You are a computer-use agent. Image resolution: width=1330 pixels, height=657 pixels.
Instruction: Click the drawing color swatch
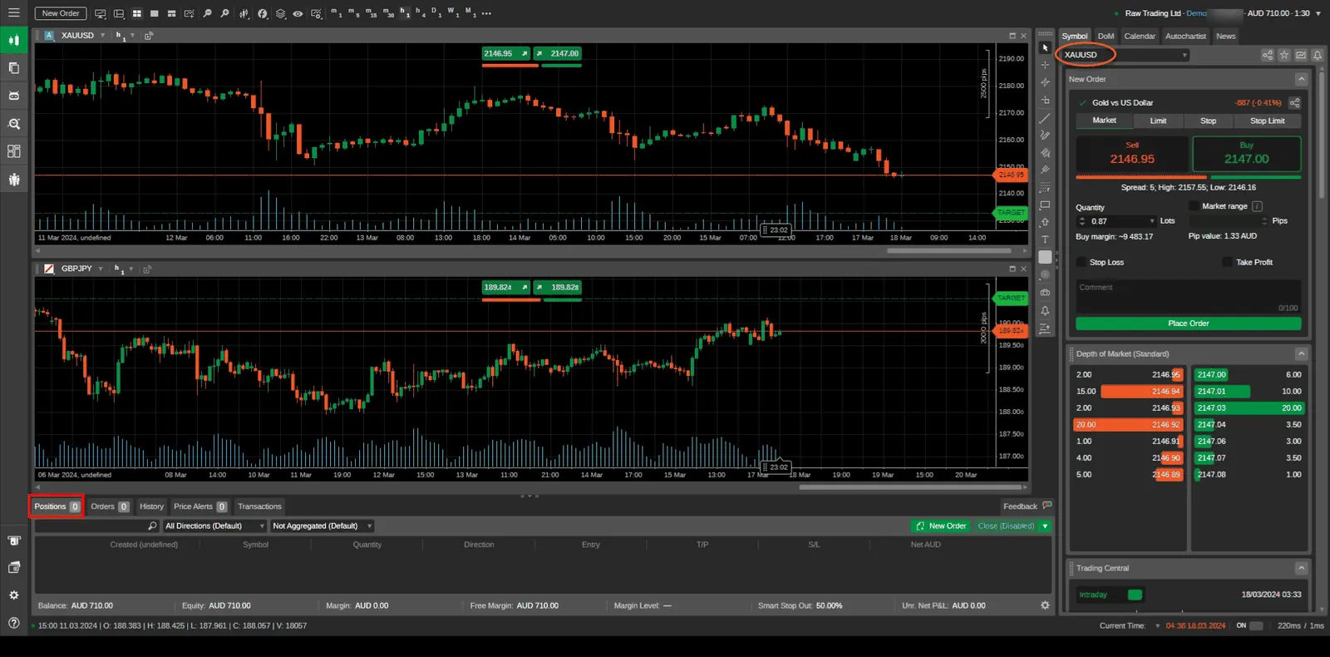(1045, 257)
